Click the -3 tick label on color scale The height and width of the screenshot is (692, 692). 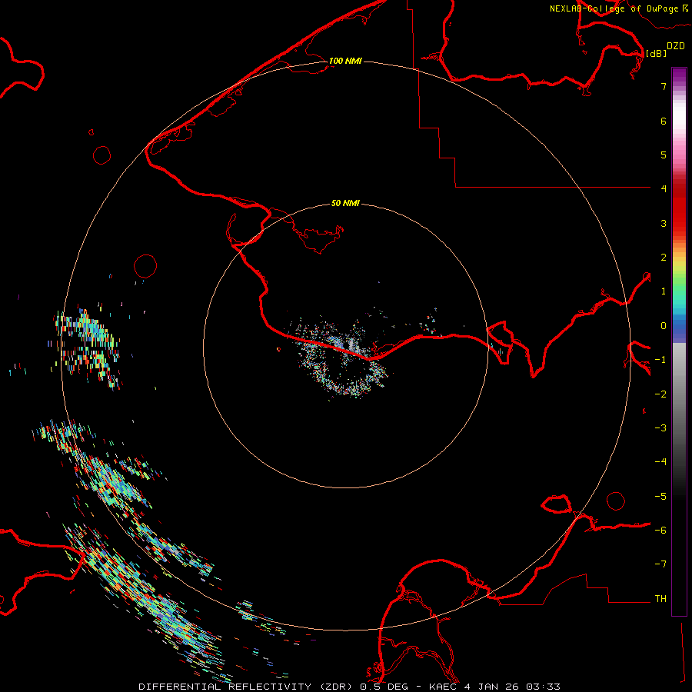[x=660, y=428]
